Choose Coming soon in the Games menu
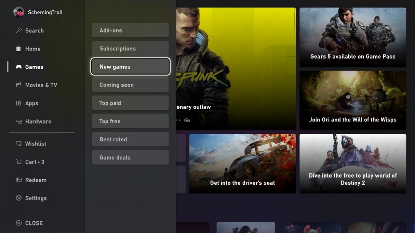The image size is (415, 233). [x=130, y=85]
